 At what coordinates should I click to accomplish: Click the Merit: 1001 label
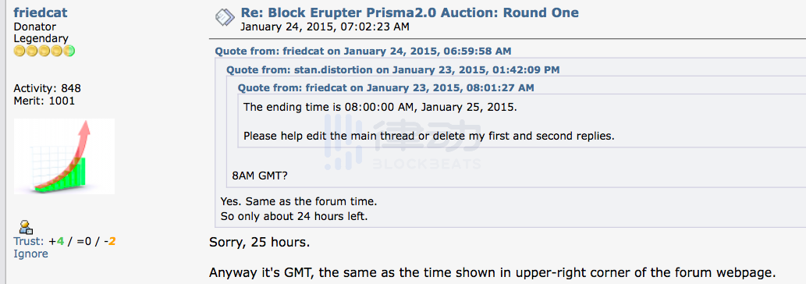44,101
